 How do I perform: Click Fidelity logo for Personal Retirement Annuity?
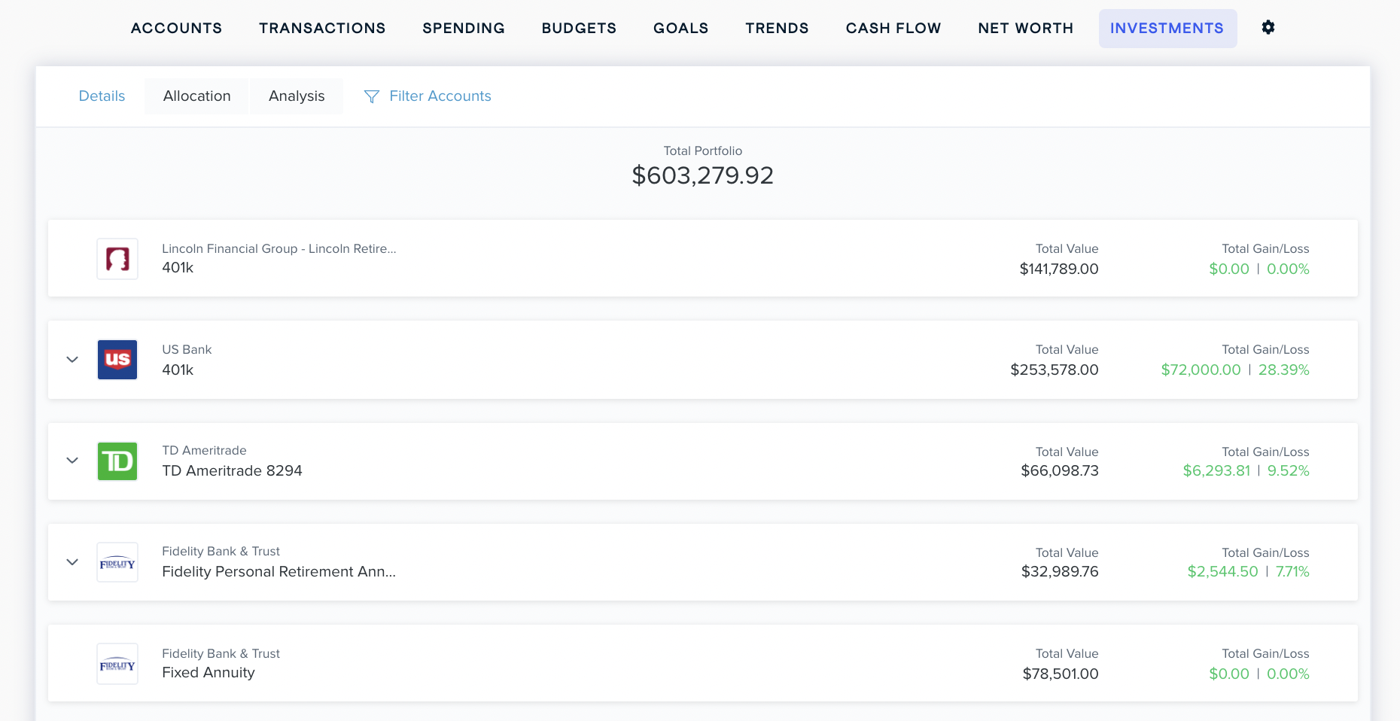(117, 563)
